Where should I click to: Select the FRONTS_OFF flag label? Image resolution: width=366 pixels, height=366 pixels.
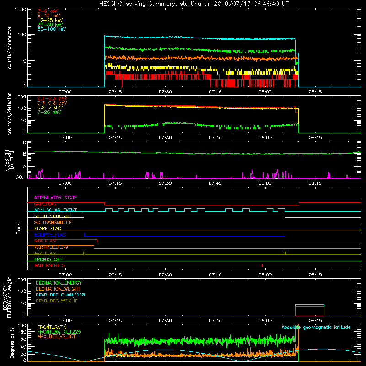[48, 259]
